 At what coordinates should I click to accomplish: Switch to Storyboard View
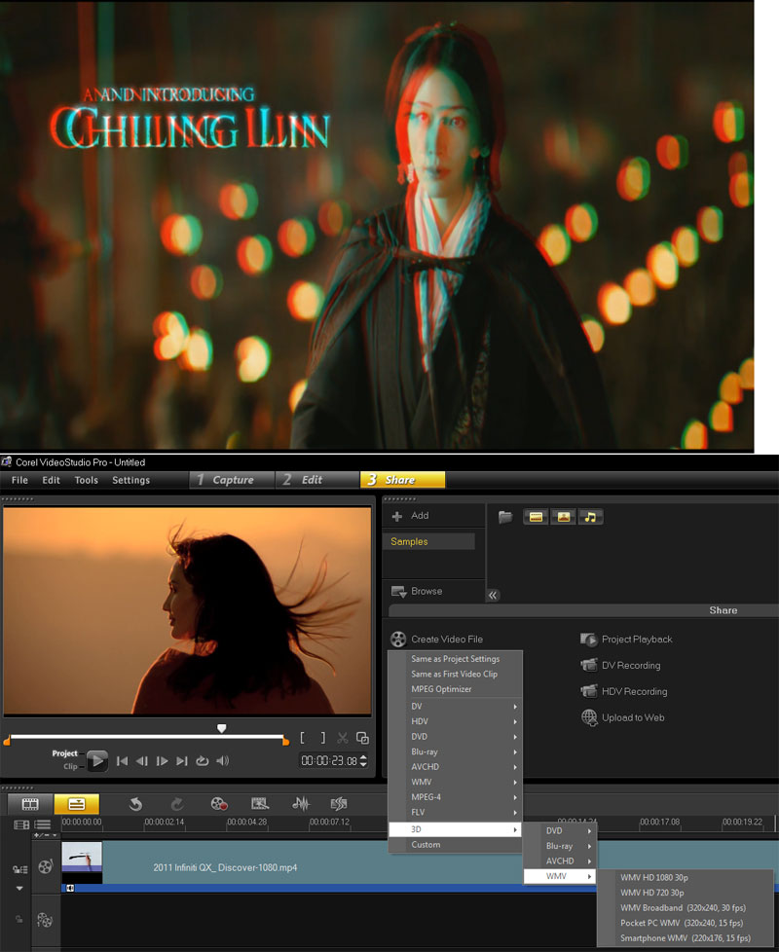(30, 804)
